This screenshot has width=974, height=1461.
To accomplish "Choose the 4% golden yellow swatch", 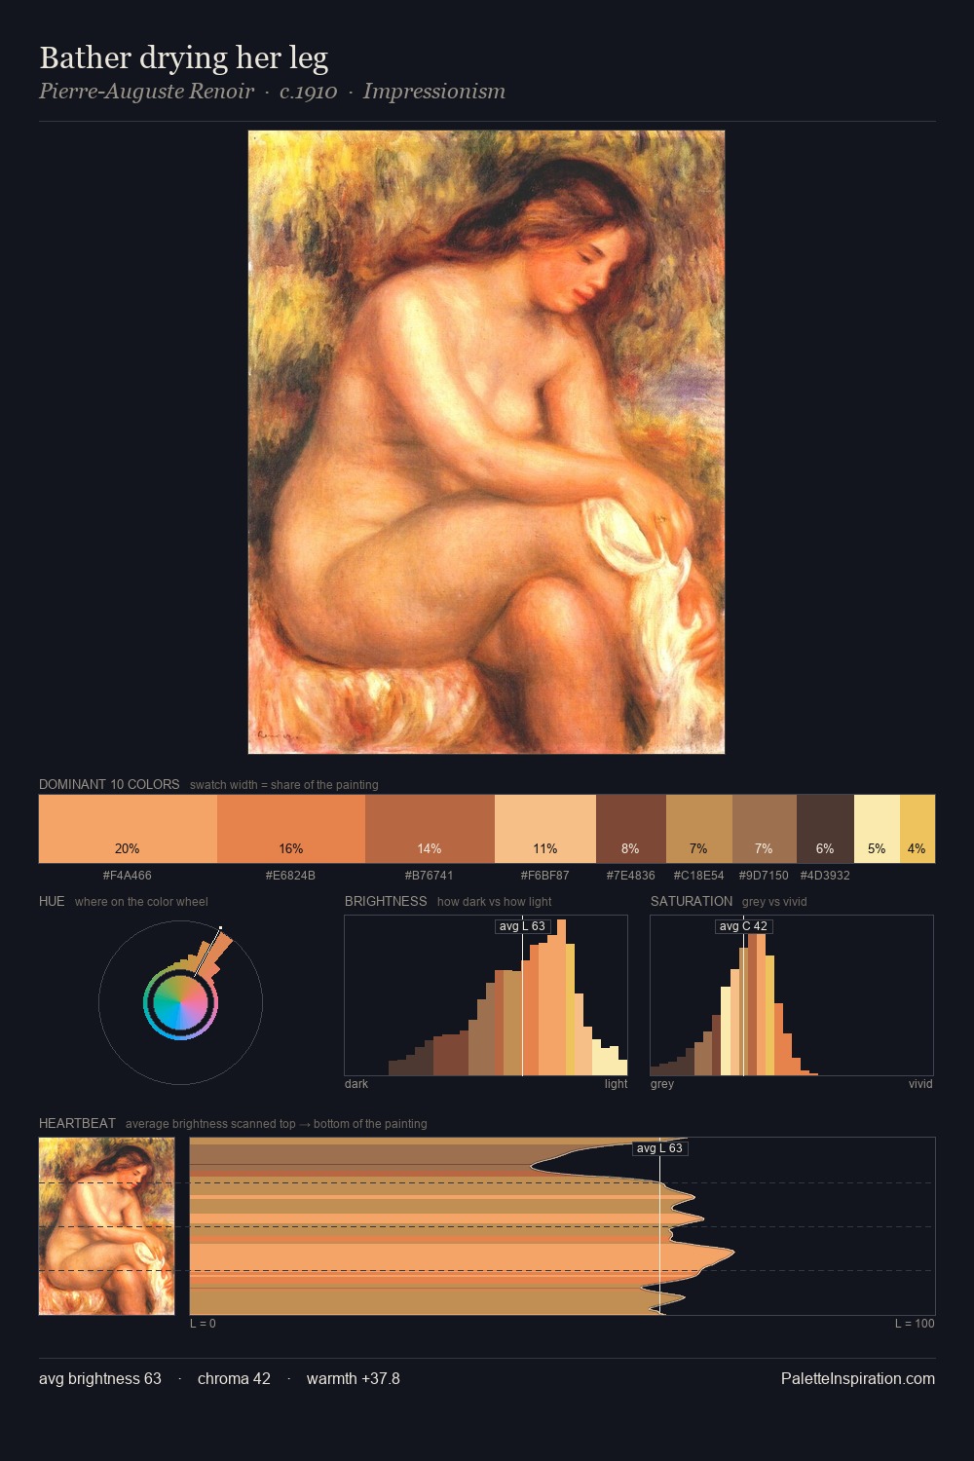I will click(918, 829).
